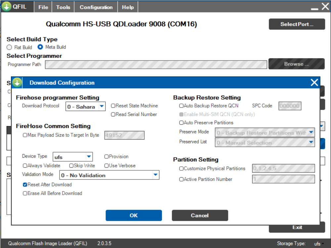Minimize the QFIL window
The width and height of the screenshot is (331, 248).
point(314,9)
